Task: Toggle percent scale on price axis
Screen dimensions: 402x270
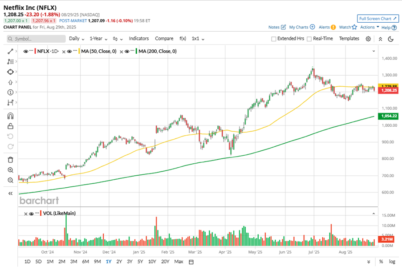Action: tap(381, 262)
